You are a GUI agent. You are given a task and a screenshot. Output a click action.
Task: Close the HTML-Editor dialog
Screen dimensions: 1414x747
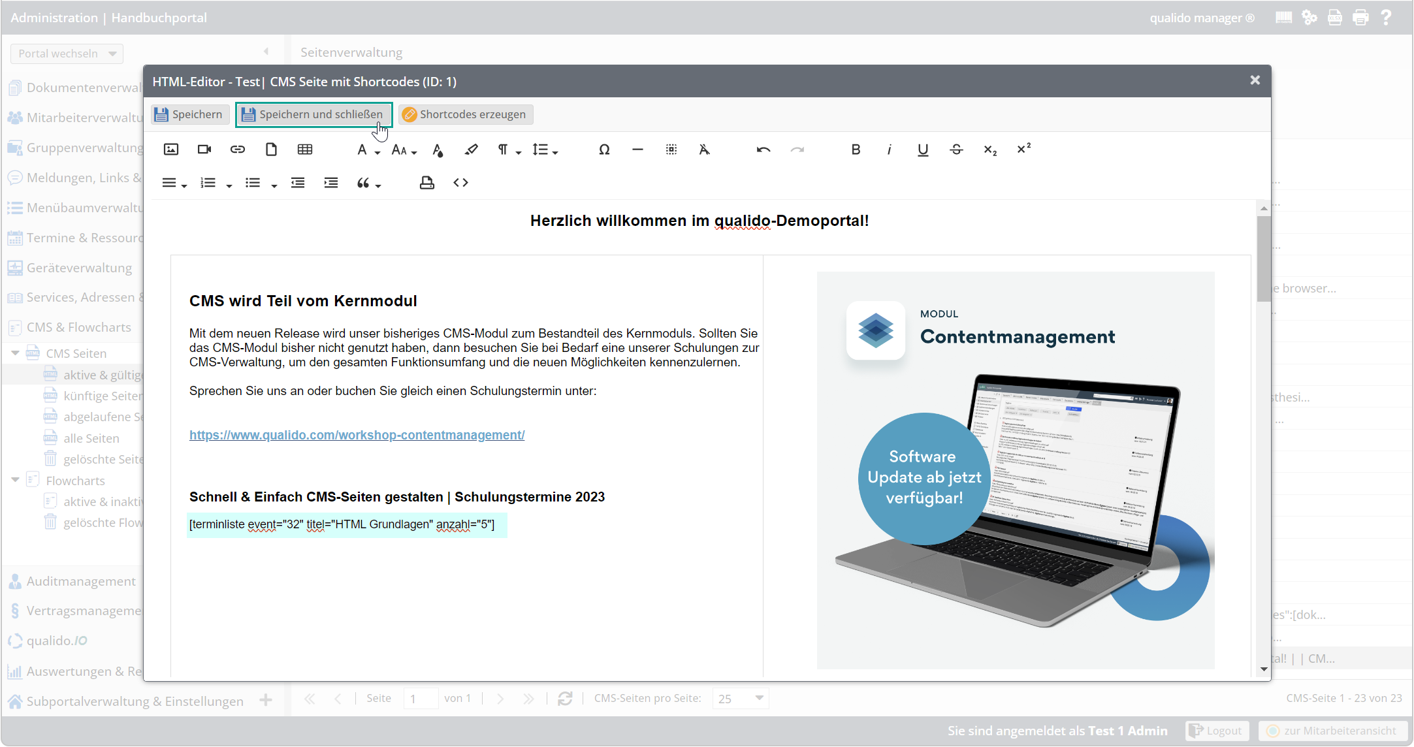(x=1255, y=80)
